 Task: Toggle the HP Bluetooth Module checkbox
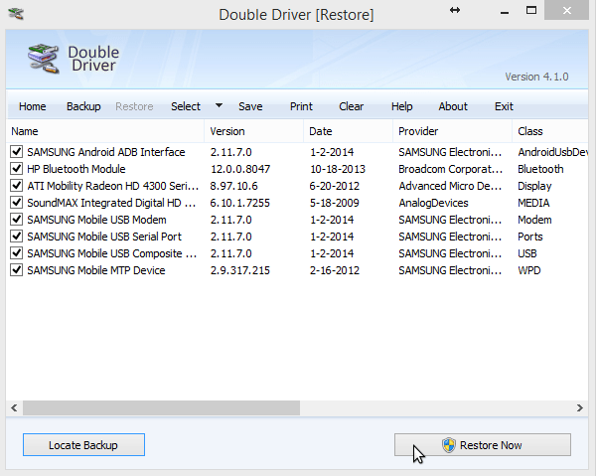point(16,169)
